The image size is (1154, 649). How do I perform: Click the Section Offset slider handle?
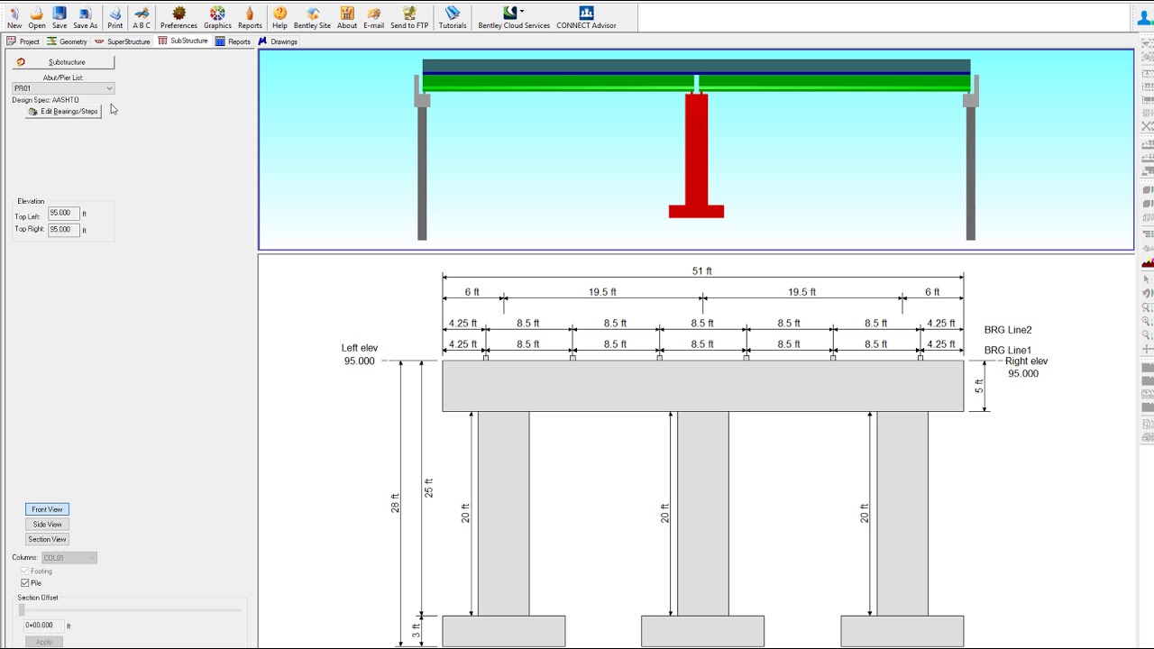[x=22, y=610]
